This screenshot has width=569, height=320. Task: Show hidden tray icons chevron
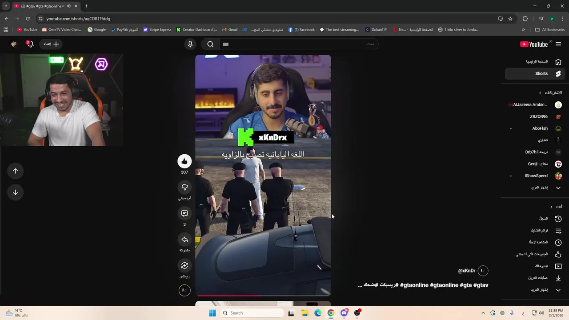[484, 313]
